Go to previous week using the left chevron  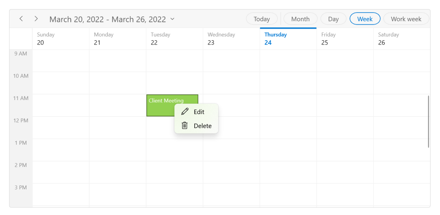(21, 19)
